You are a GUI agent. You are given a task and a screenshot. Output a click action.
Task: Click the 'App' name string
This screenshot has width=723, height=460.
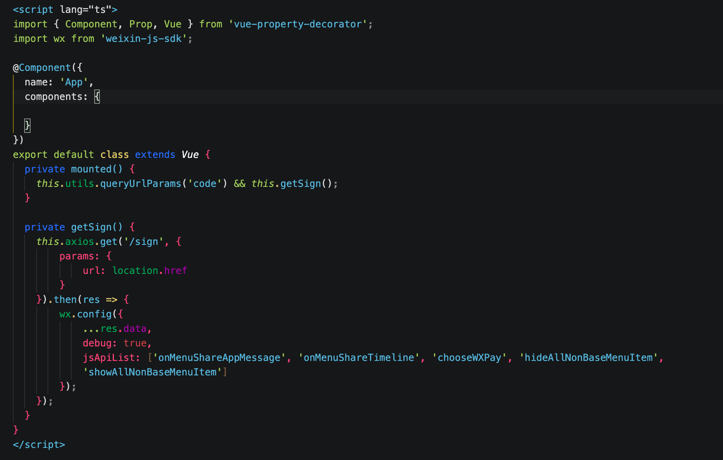click(74, 82)
